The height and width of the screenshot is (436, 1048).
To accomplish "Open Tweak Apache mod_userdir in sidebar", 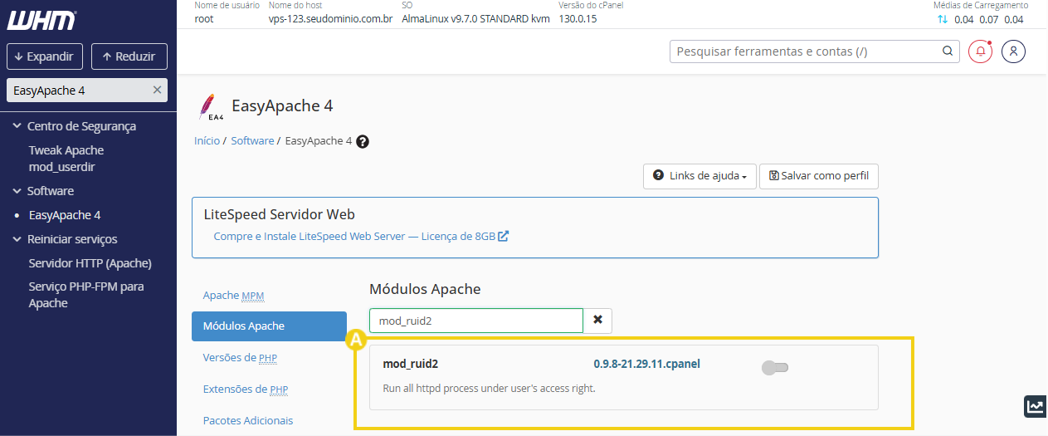I will click(x=66, y=159).
